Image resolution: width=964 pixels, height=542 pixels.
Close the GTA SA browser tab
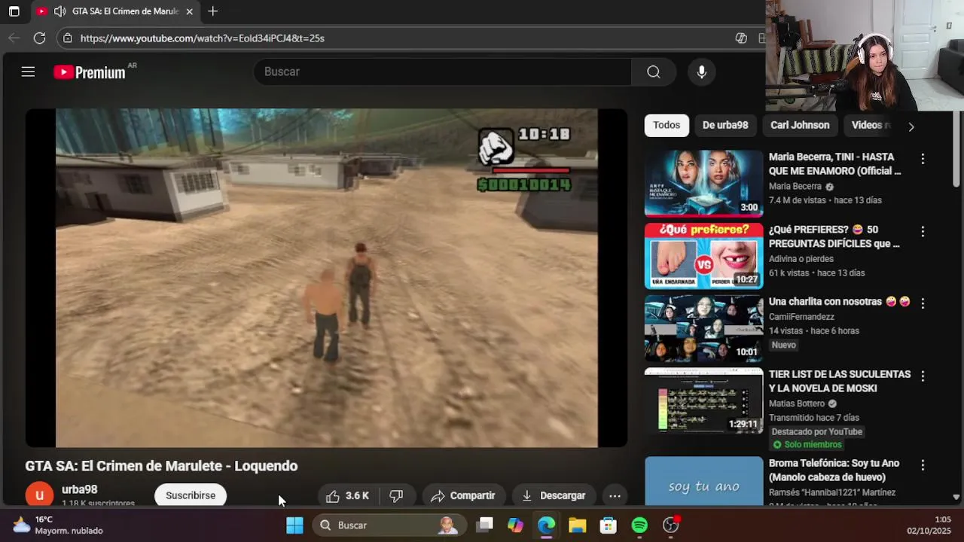click(x=190, y=11)
